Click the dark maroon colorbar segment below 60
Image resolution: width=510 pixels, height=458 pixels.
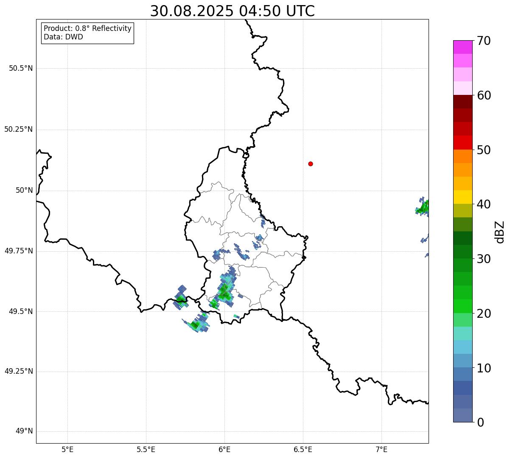coord(462,102)
